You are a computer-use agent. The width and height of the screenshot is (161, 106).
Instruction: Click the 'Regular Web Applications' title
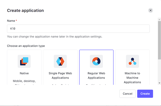[96, 75]
